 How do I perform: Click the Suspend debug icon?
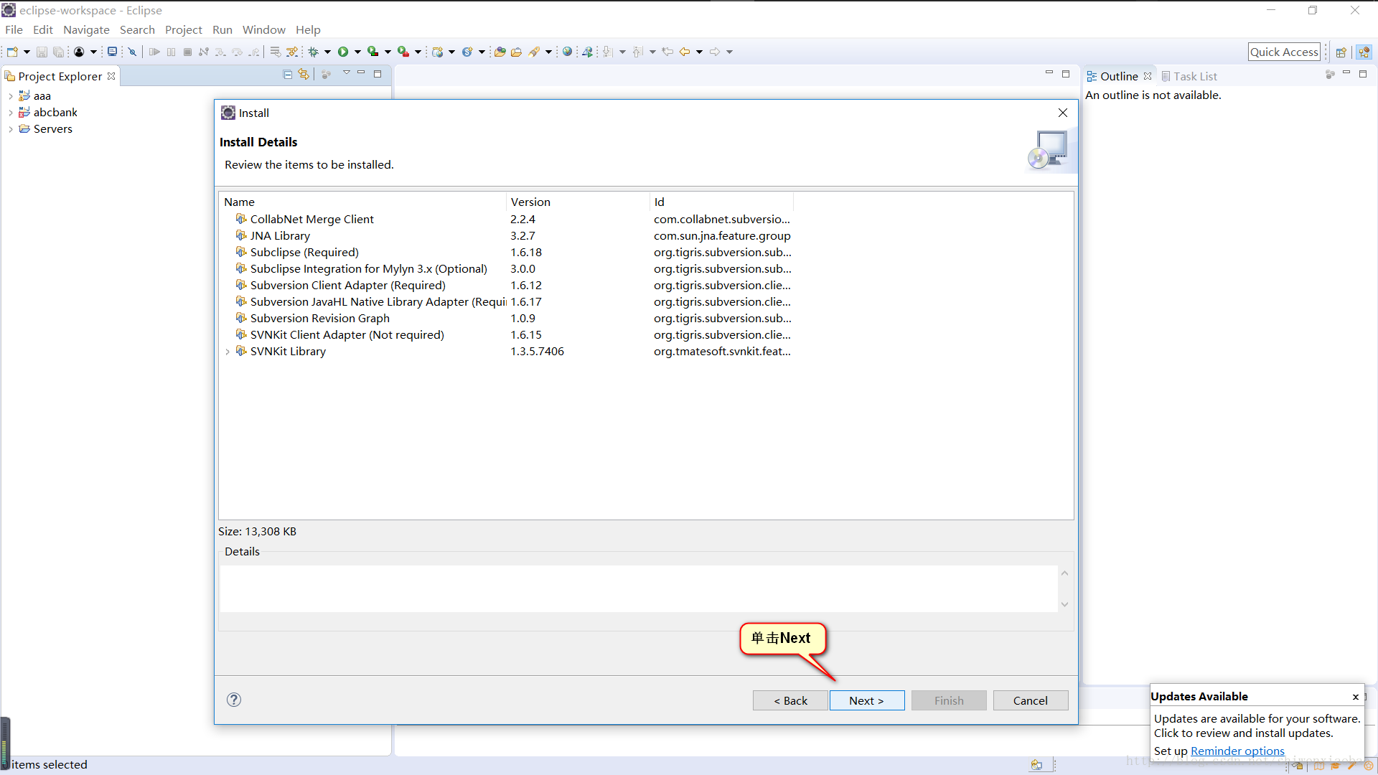pos(171,52)
